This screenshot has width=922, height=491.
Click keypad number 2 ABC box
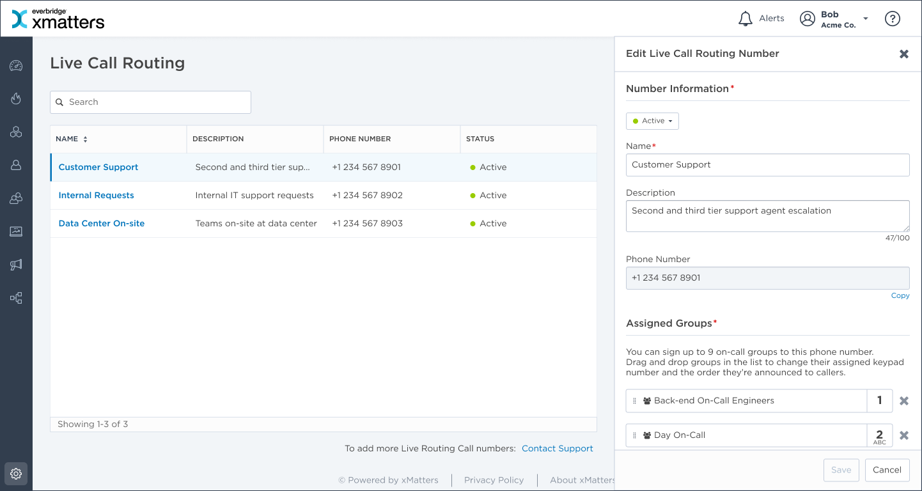pos(880,435)
